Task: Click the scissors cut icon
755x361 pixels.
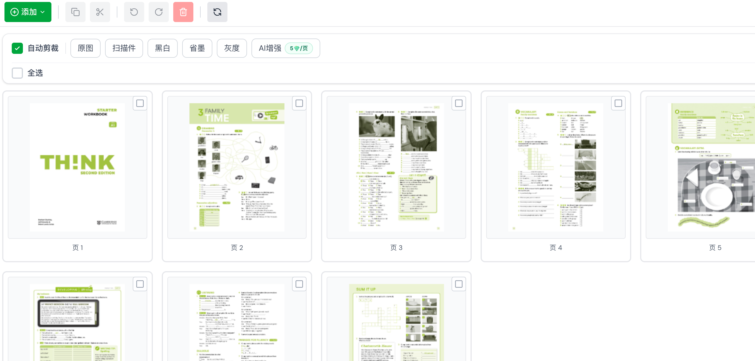Action: pyautogui.click(x=100, y=12)
